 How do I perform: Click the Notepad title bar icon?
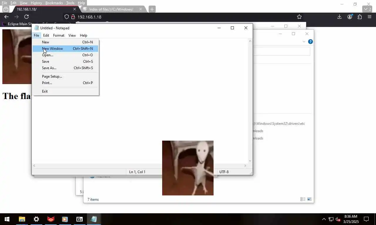coord(36,28)
